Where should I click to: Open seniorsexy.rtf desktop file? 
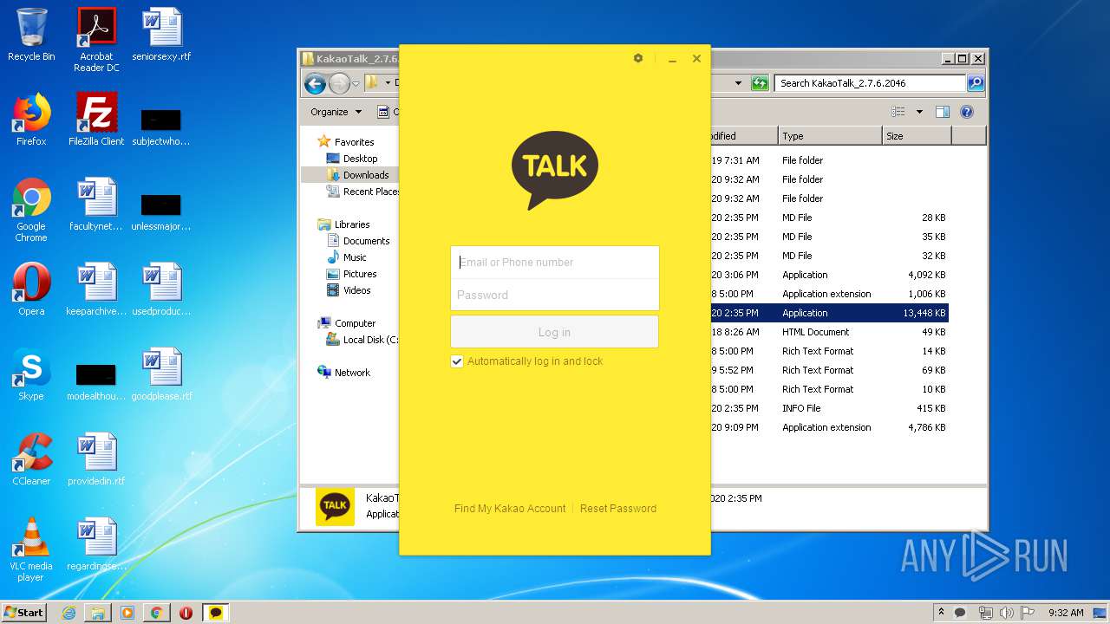coord(161,35)
